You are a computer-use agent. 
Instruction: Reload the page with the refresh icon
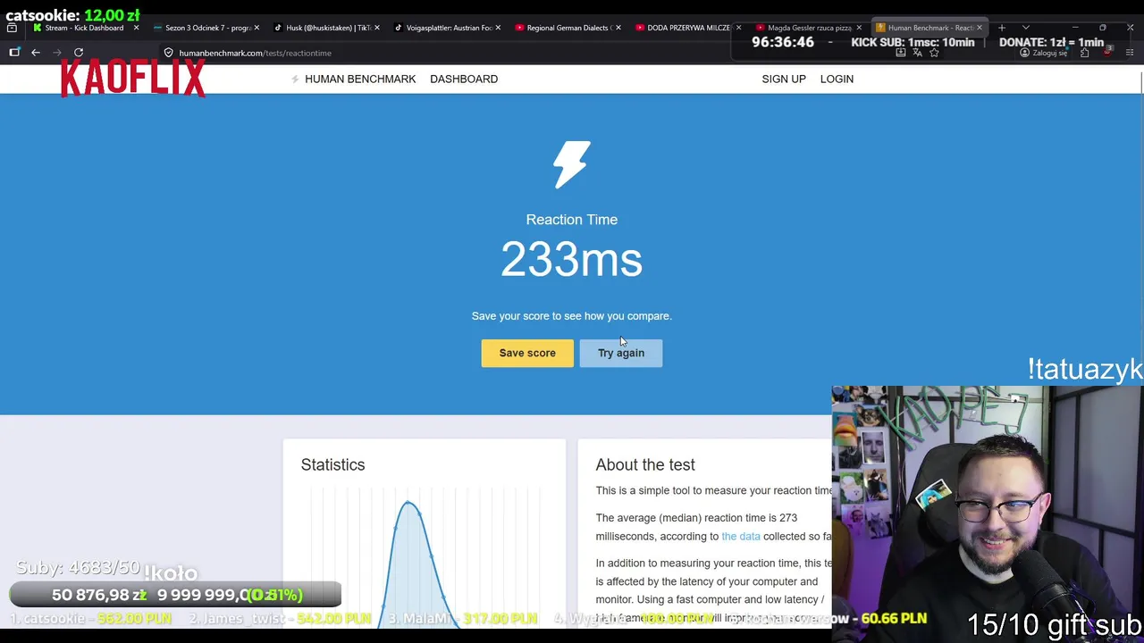[79, 53]
